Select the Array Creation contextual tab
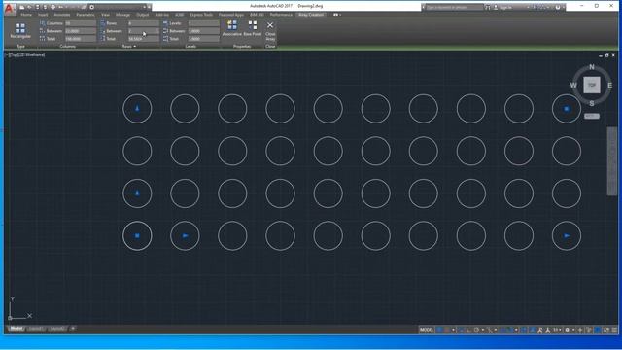Screen dimensions: 622x350 coord(311,15)
